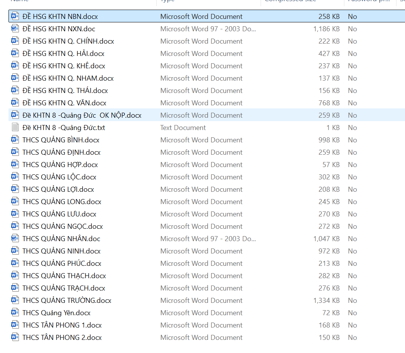Click the 1,334 KB compressed size value
405x353 pixels.
(326, 301)
